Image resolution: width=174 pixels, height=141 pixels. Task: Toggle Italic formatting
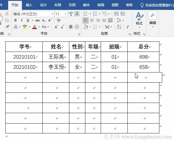coord(22,20)
